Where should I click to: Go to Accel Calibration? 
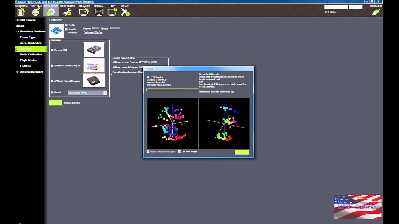pyautogui.click(x=31, y=43)
